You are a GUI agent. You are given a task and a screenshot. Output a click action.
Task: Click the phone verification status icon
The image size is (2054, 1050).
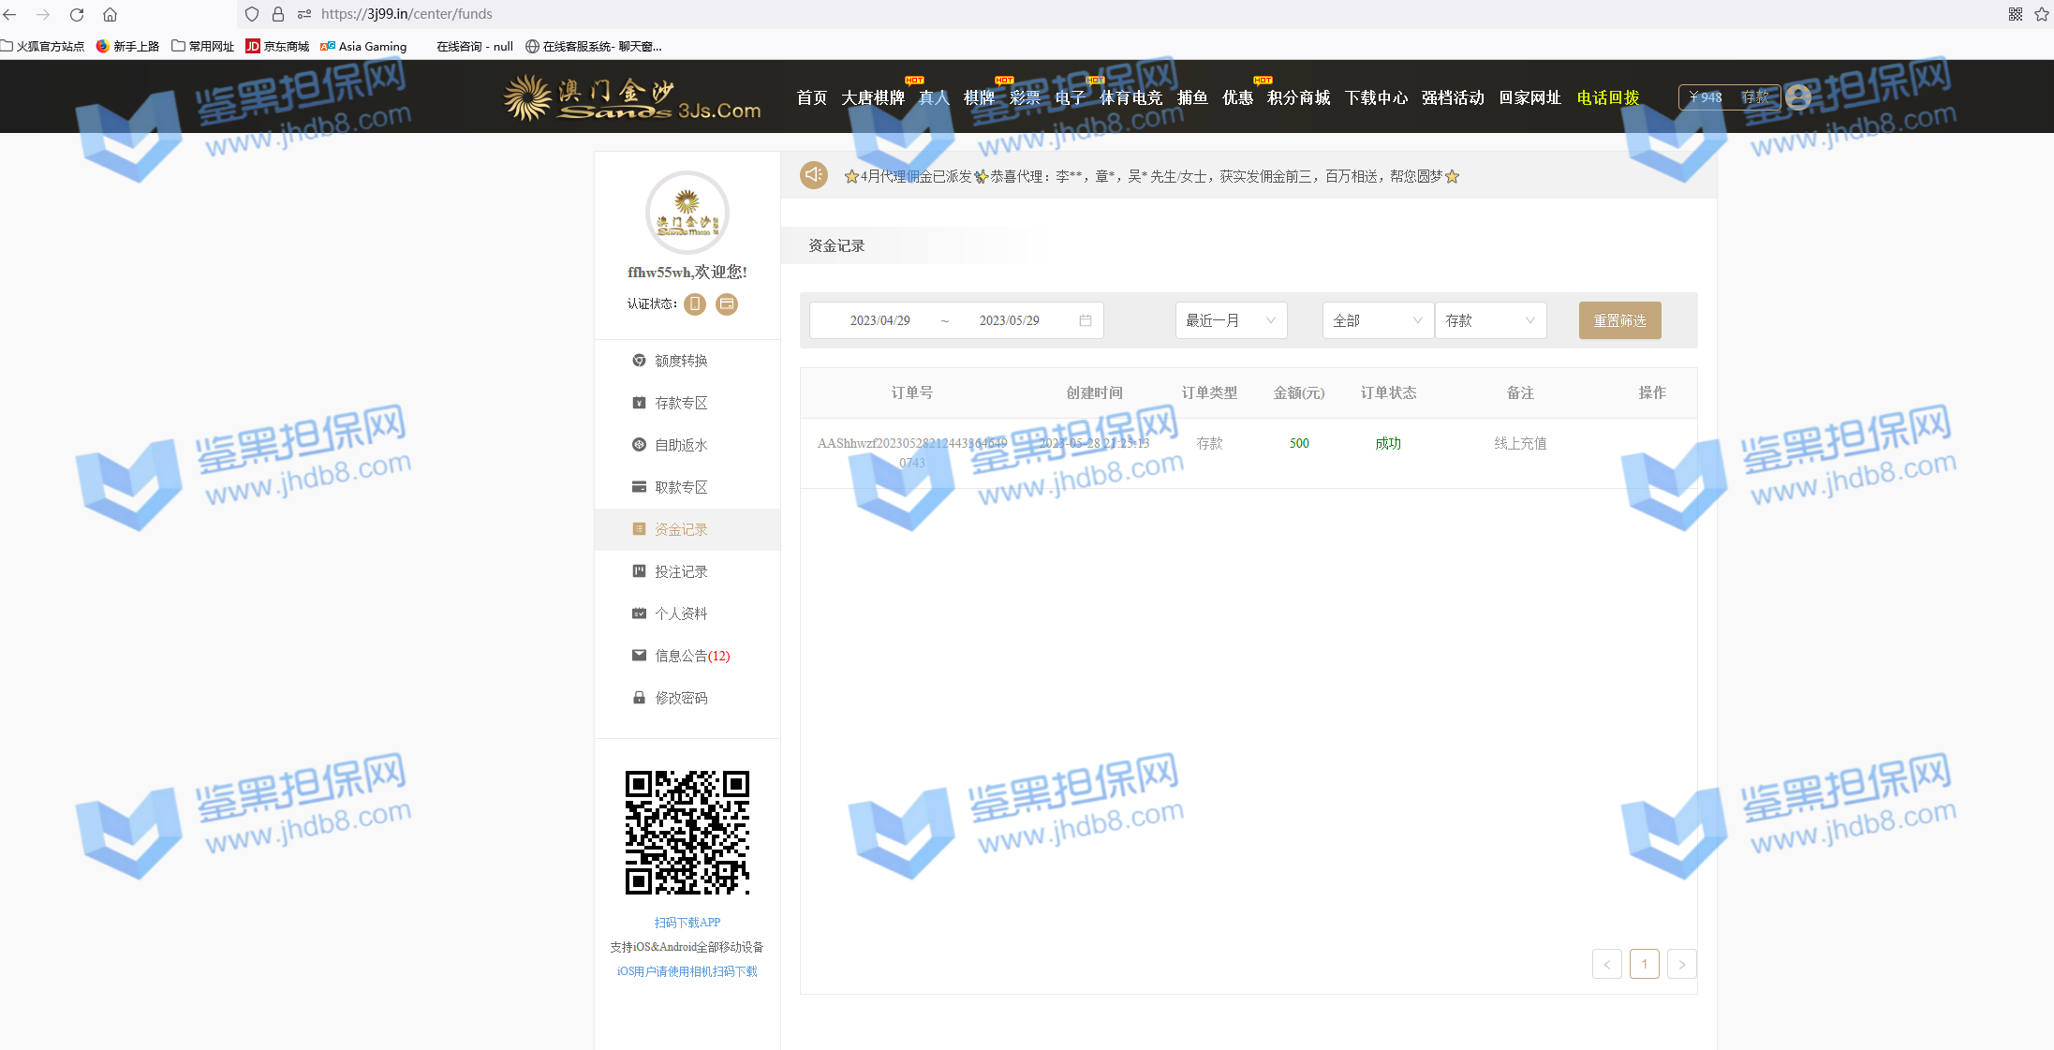coord(695,304)
